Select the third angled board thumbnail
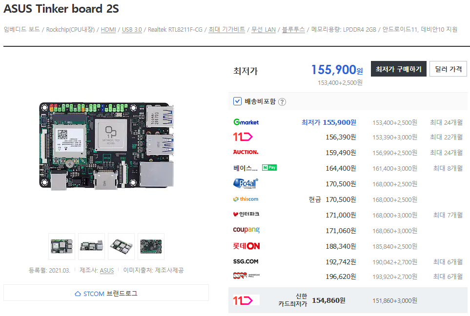The image size is (470, 316). 121,247
